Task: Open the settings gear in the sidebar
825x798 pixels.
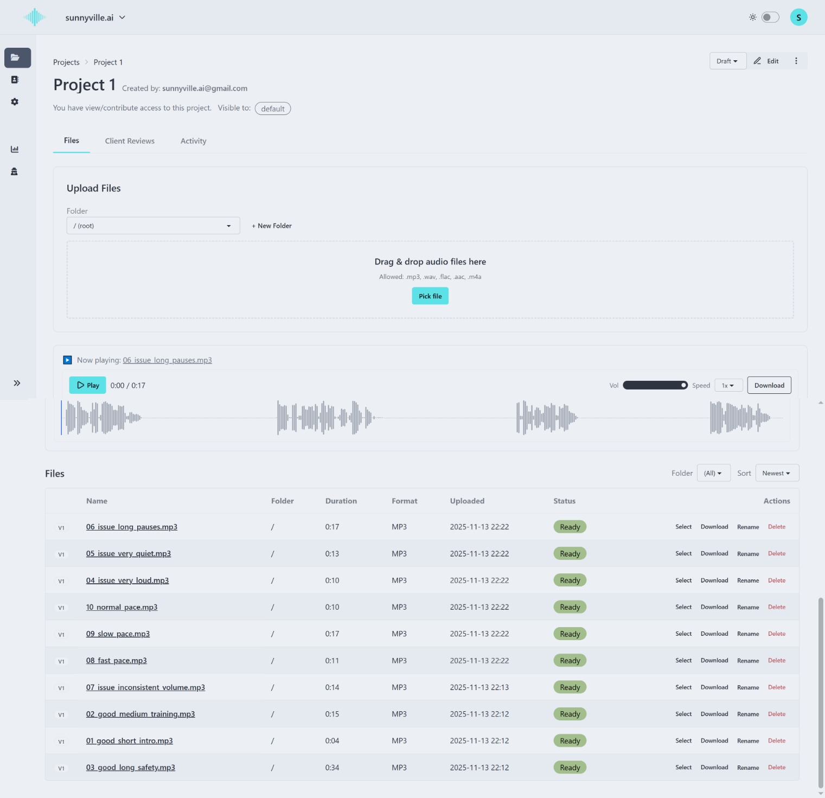Action: [15, 101]
